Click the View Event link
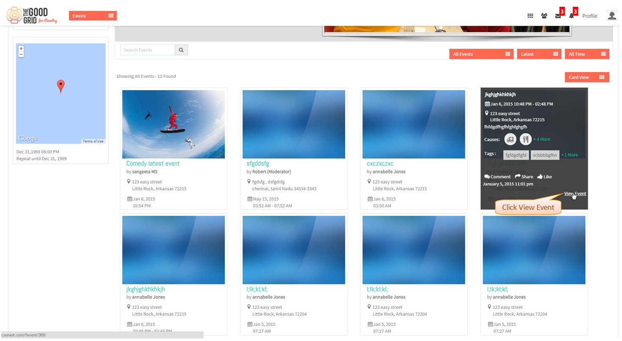This screenshot has width=622, height=341. click(575, 194)
